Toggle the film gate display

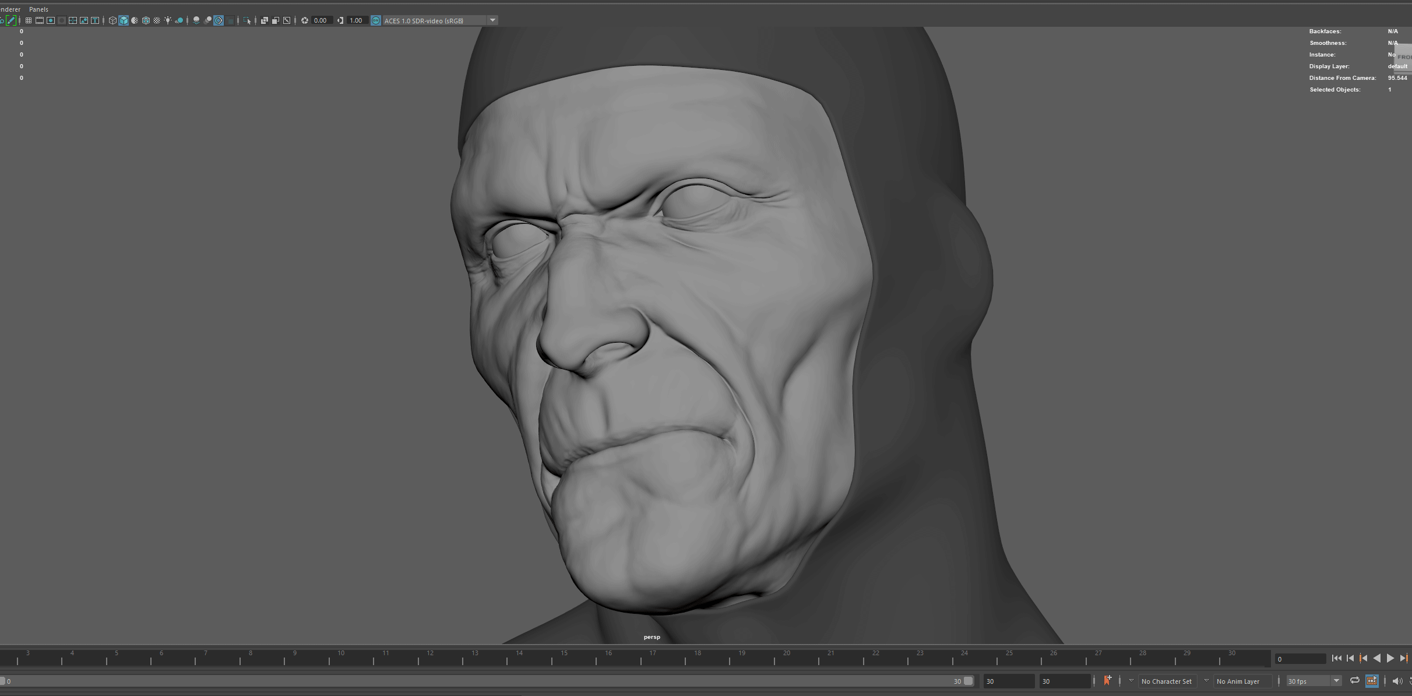click(39, 20)
